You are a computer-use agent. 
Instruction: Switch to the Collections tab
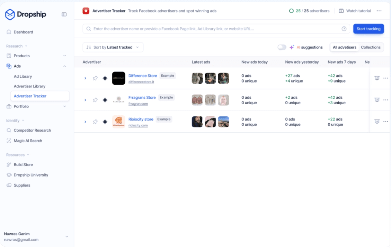pos(371,47)
